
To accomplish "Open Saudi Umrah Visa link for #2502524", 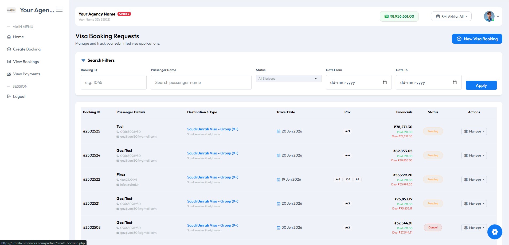I will click(213, 153).
